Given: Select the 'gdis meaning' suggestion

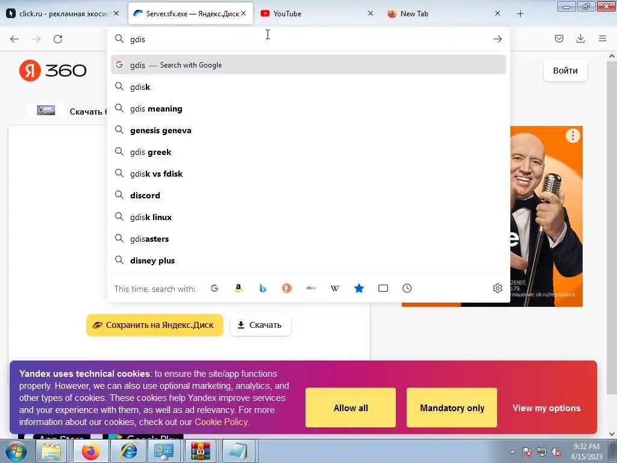Looking at the screenshot, I should coord(308,109).
